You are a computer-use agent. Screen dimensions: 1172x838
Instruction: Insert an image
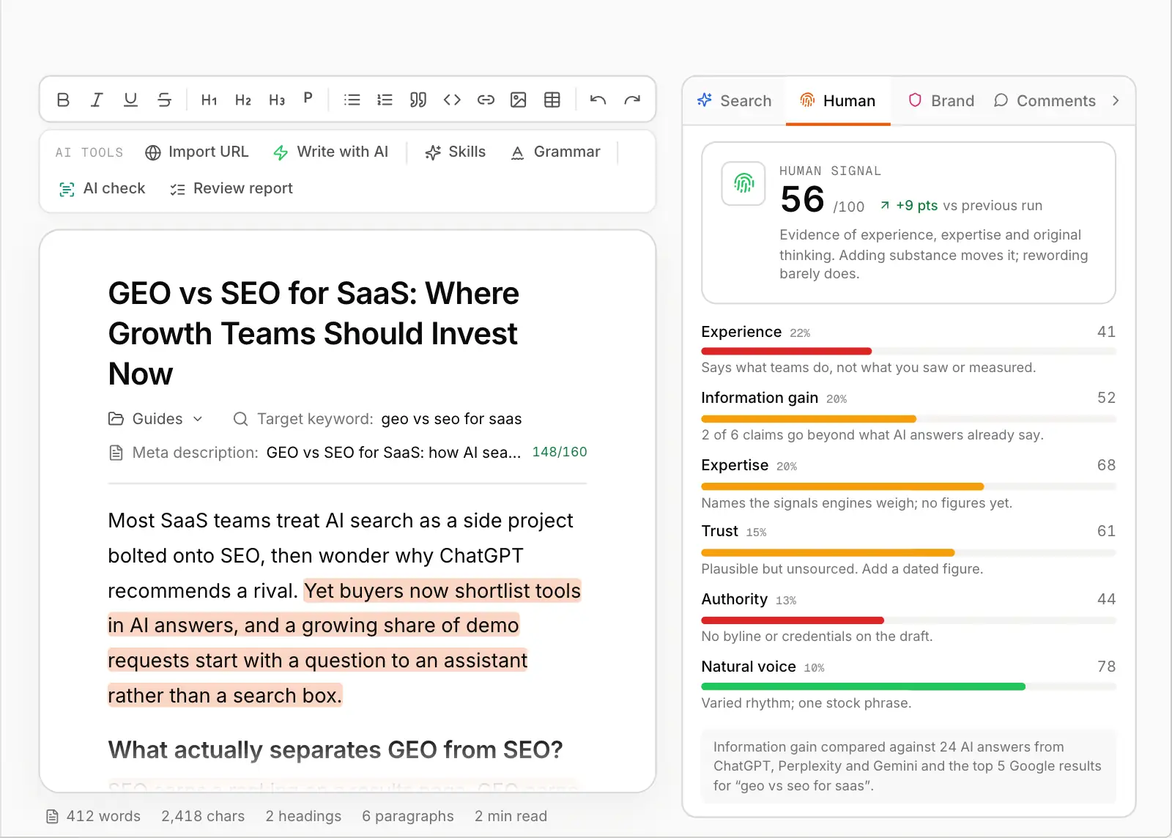tap(519, 100)
